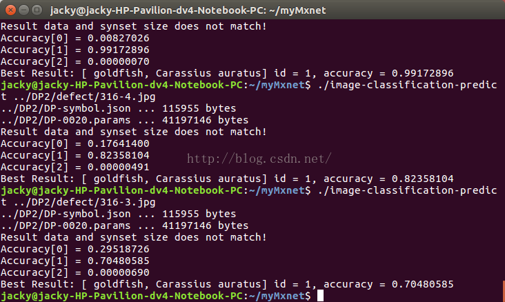Click text 'Accuracy[0] = 0.17641400'
This screenshot has height=302, width=505.
75,143
